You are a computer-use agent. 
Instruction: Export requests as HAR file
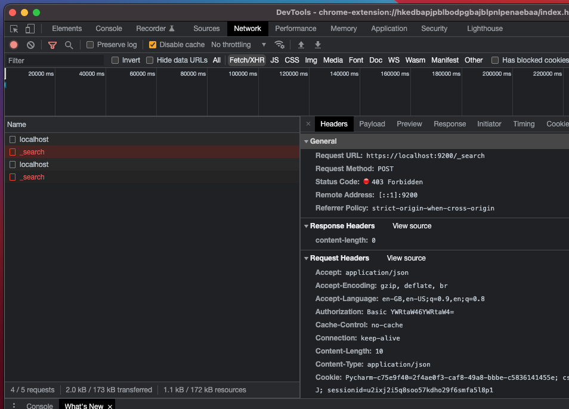[x=317, y=44]
